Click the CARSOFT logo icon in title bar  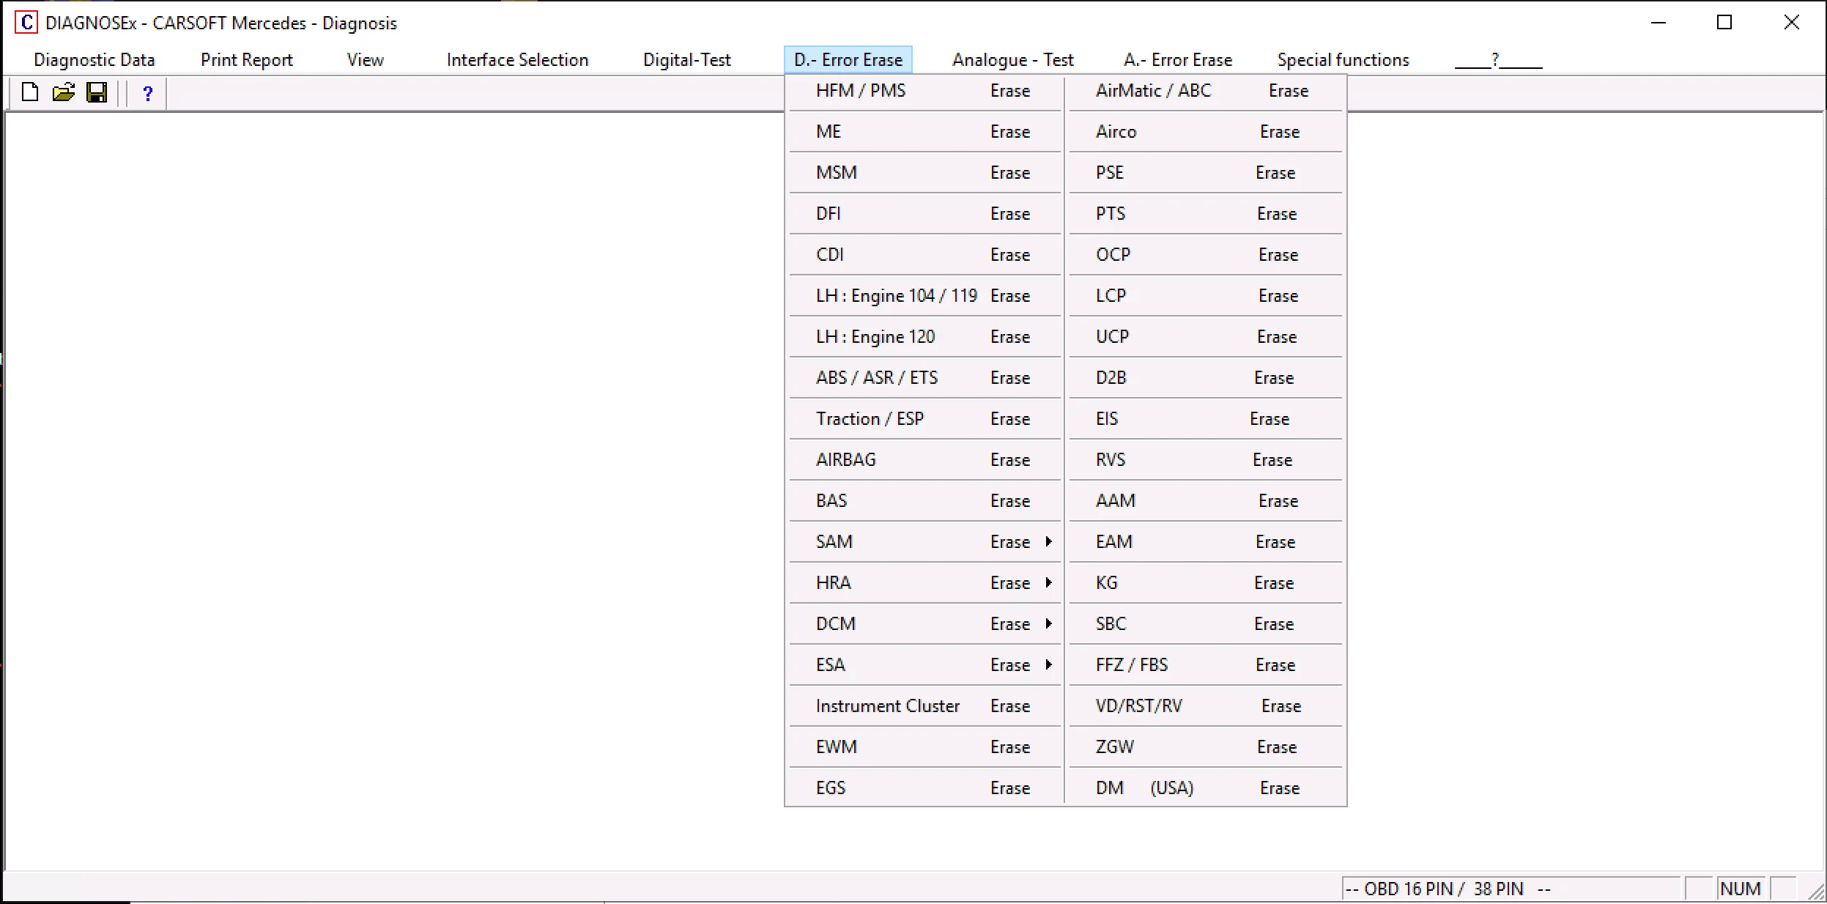pos(26,23)
